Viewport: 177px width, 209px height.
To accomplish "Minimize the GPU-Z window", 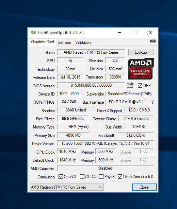I will [119, 32].
